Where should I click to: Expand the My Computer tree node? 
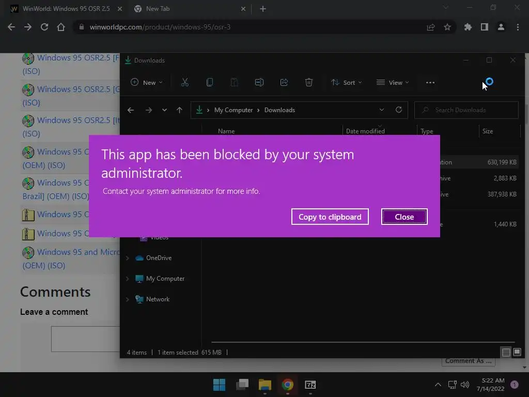128,279
